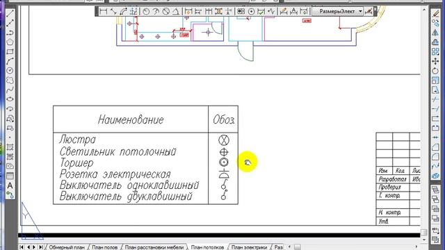Select the Copy tool in Modify toolbar
This screenshot has height=250, width=445.
click(x=435, y=23)
